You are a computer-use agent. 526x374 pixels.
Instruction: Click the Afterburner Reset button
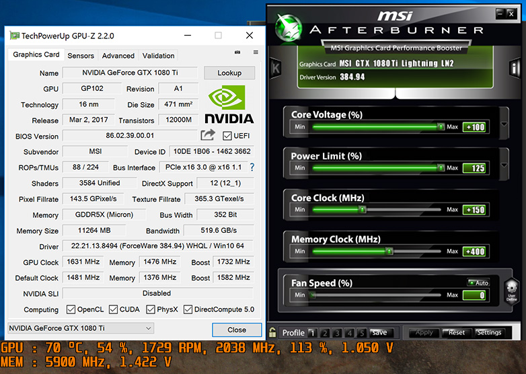pyautogui.click(x=457, y=332)
